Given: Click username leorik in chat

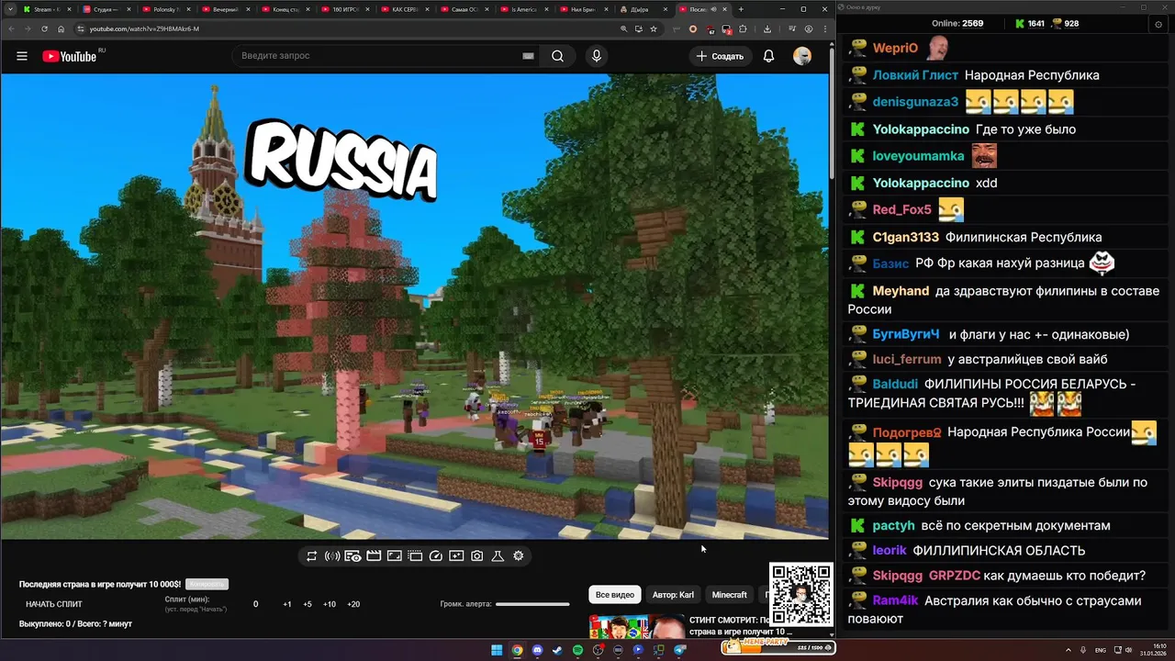Looking at the screenshot, I should pos(890,551).
